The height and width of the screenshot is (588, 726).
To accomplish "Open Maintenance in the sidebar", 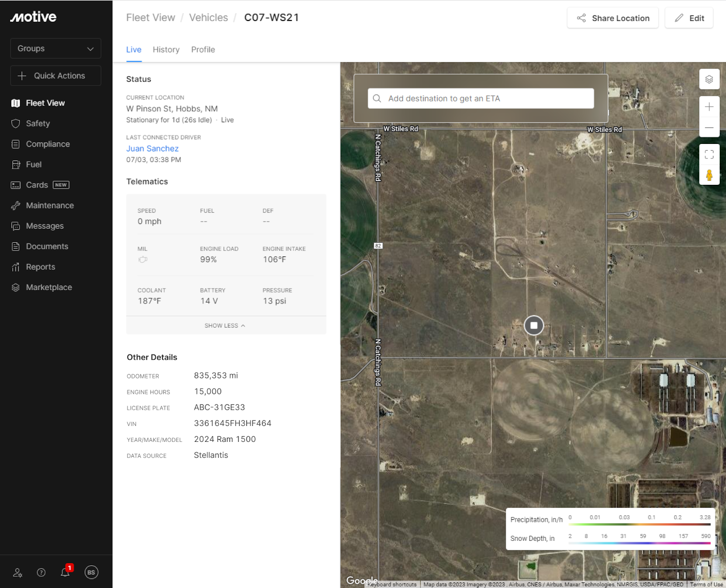I will pos(49,205).
